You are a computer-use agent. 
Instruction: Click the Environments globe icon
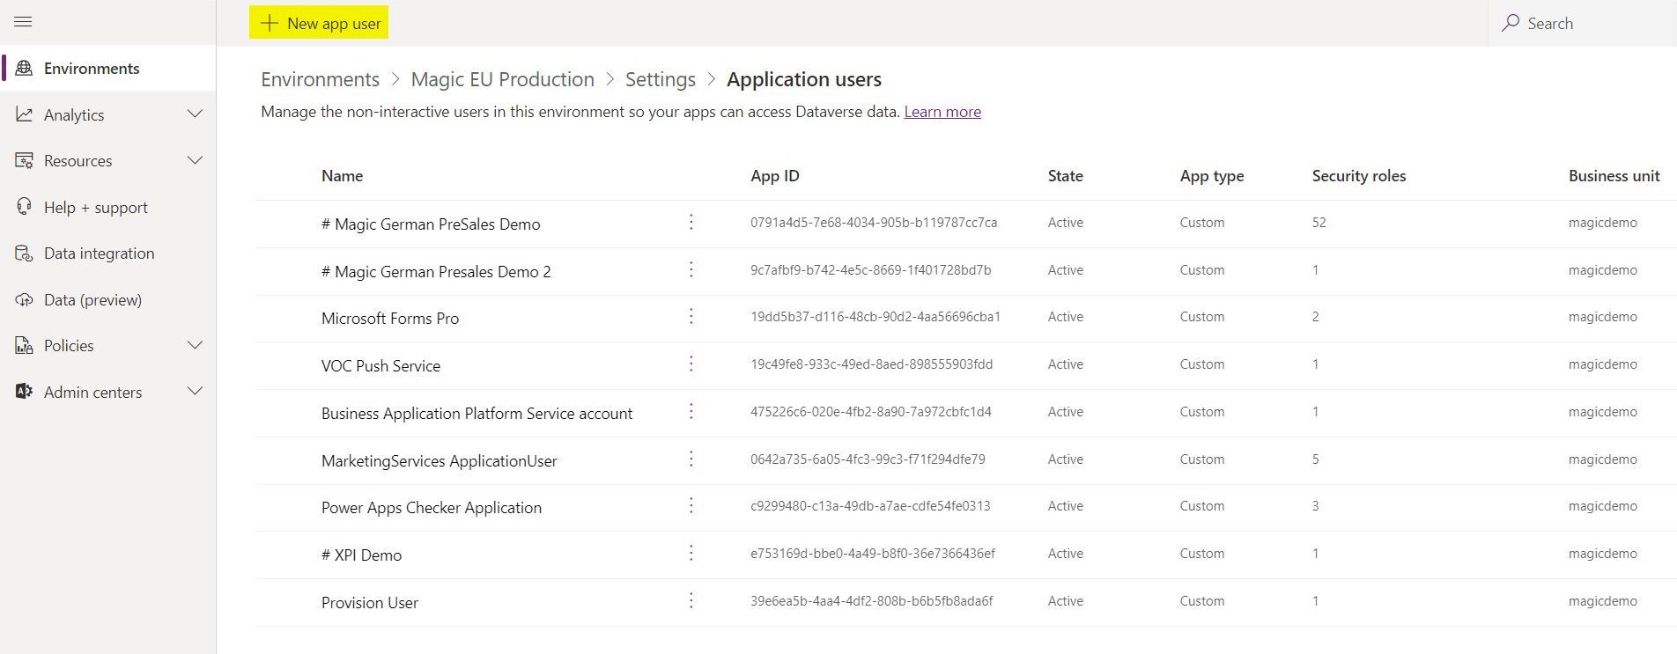coord(24,68)
